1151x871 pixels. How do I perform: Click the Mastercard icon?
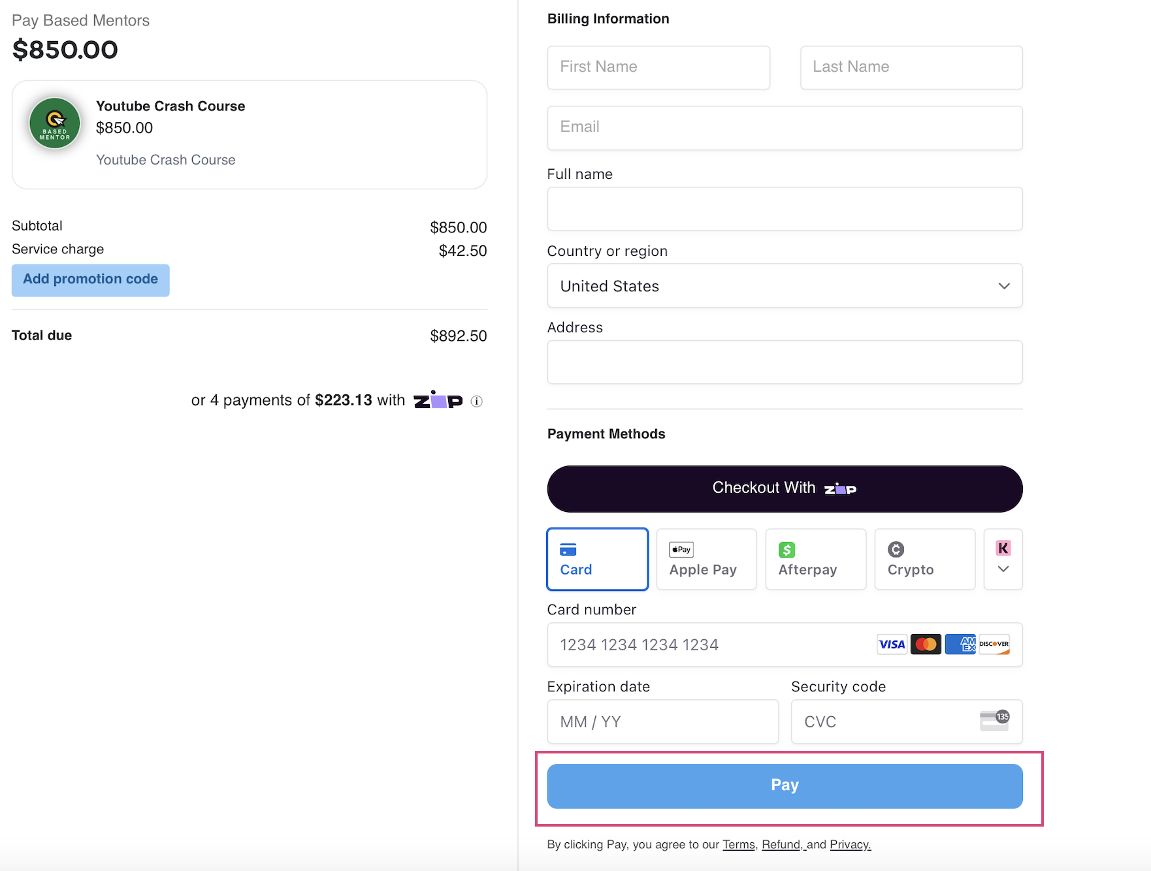[x=926, y=644]
